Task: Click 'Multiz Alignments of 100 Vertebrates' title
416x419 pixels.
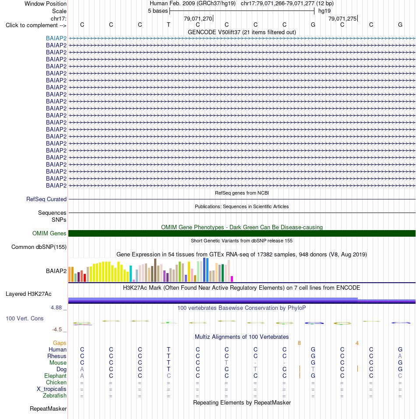Action: [242, 337]
